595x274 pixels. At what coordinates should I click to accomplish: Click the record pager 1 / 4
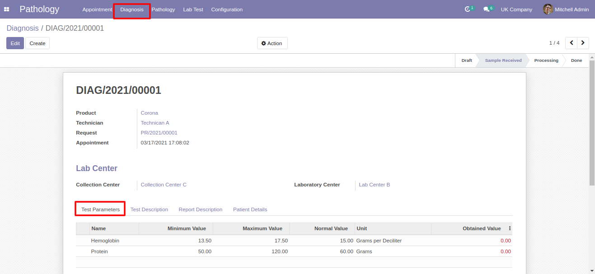pyautogui.click(x=554, y=43)
